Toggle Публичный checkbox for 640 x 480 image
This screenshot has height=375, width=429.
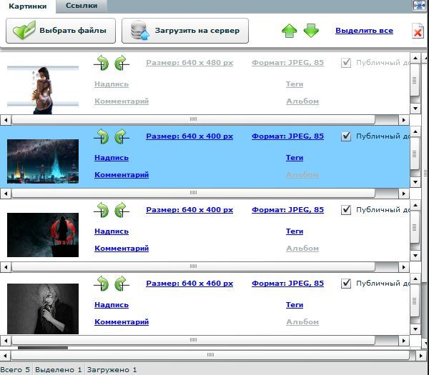tap(346, 63)
